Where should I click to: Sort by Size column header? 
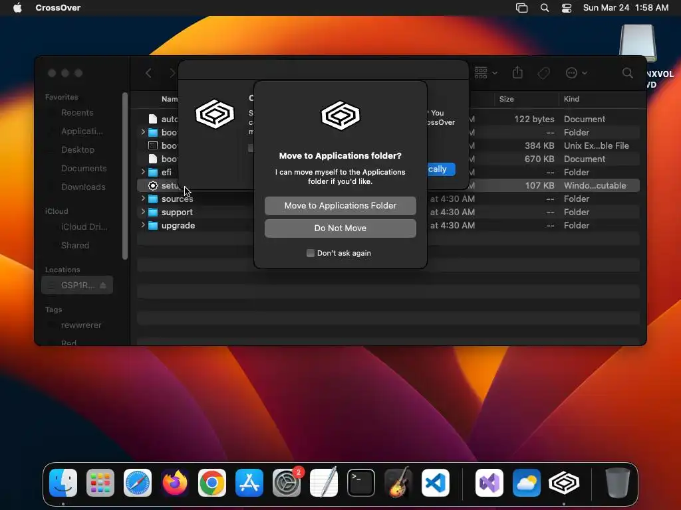click(x=506, y=99)
